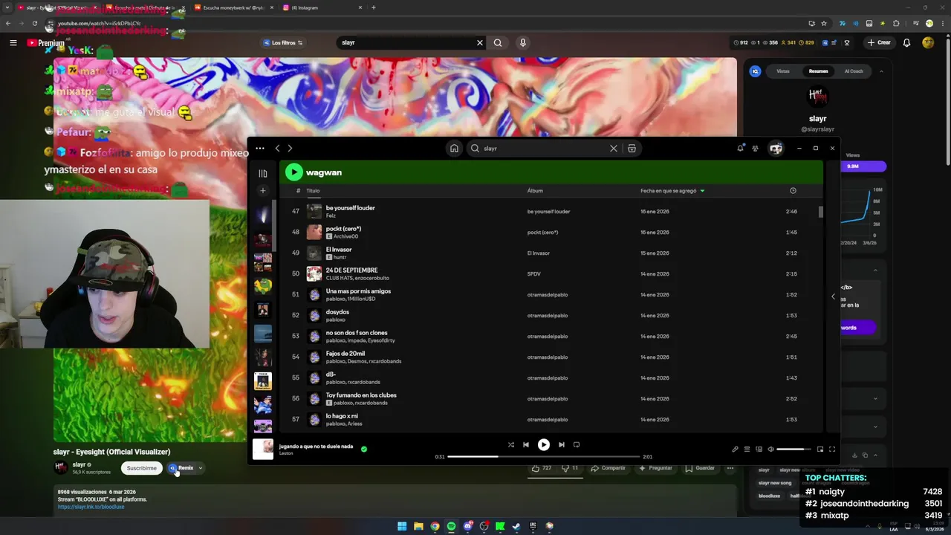Viewport: 951px width, 535px height.
Task: Open Spotify browse icon next to search
Action: click(632, 149)
